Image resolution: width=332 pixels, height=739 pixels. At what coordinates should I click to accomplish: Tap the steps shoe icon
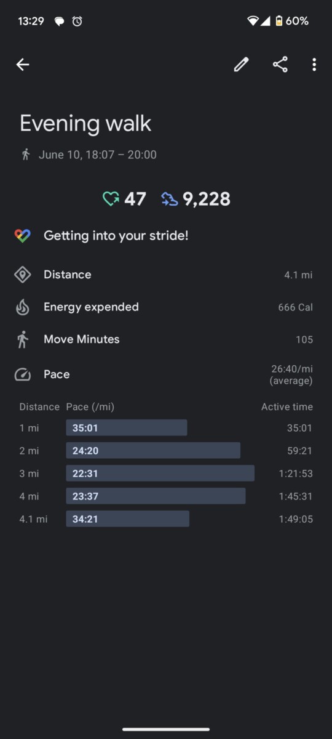coord(170,199)
